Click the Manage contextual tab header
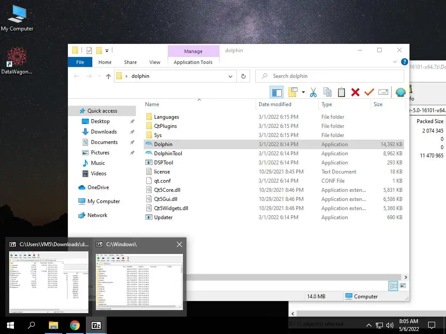Screen dimensions: 446x334 click(193, 51)
